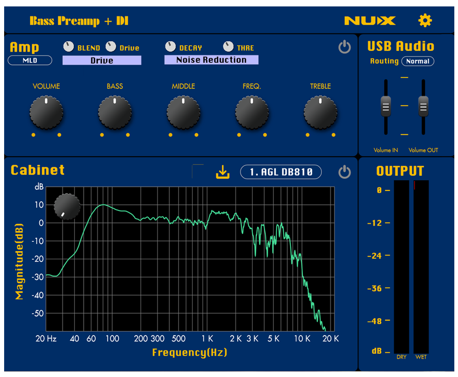Open the MLD amp model selector
This screenshot has width=458, height=377.
30,60
